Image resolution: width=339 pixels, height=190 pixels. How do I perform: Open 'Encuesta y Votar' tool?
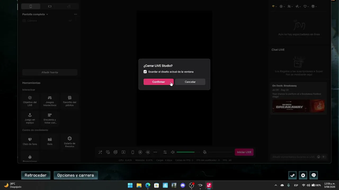(50, 118)
